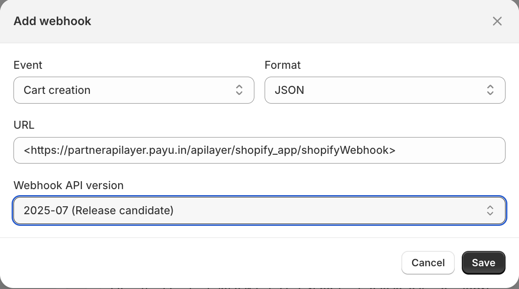Click the Add webhook dialog title
Image resolution: width=519 pixels, height=289 pixels.
52,21
